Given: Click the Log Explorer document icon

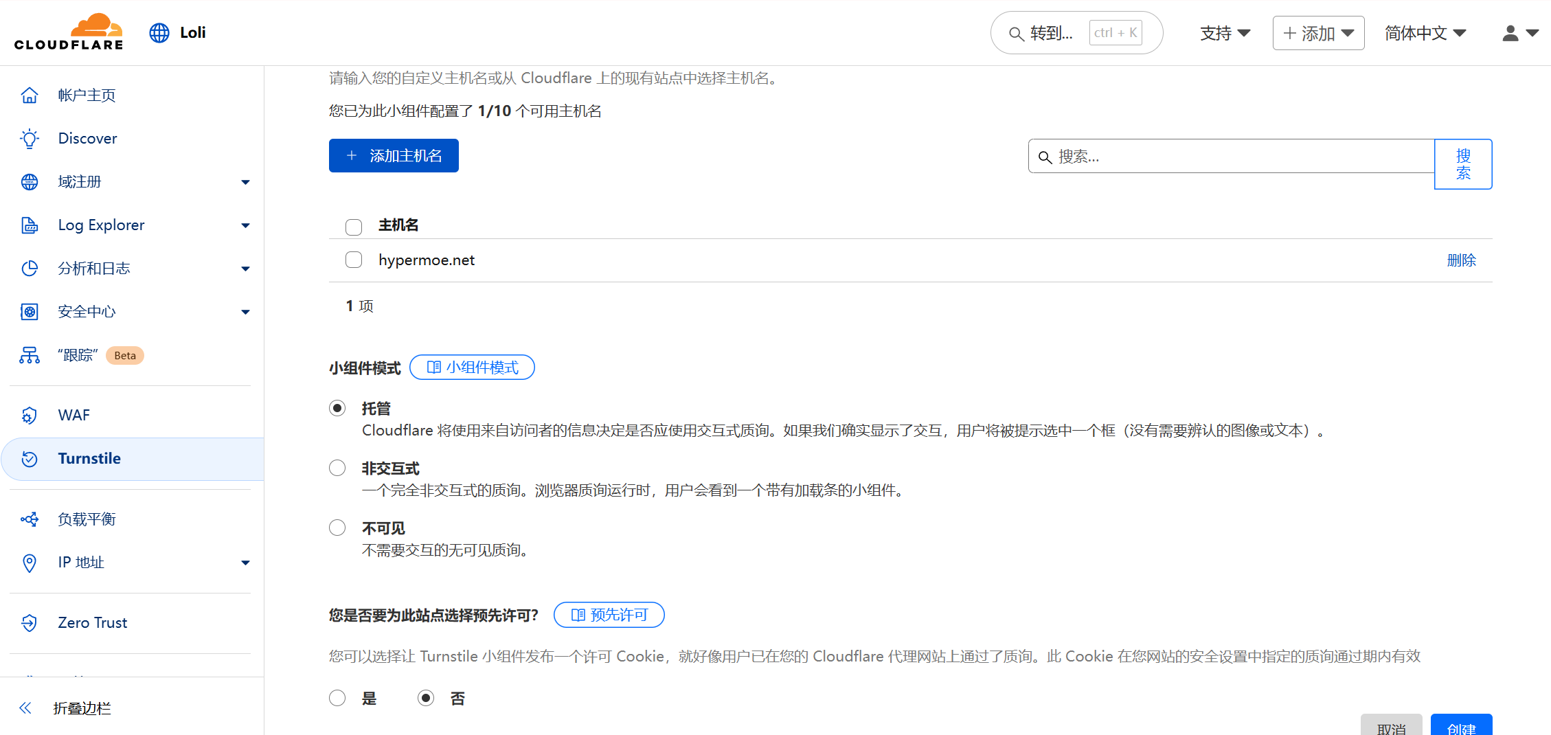Looking at the screenshot, I should [30, 225].
